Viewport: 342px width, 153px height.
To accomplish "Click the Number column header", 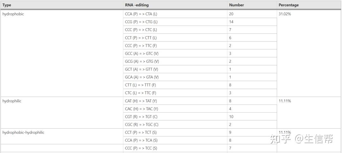I will 236,5.
